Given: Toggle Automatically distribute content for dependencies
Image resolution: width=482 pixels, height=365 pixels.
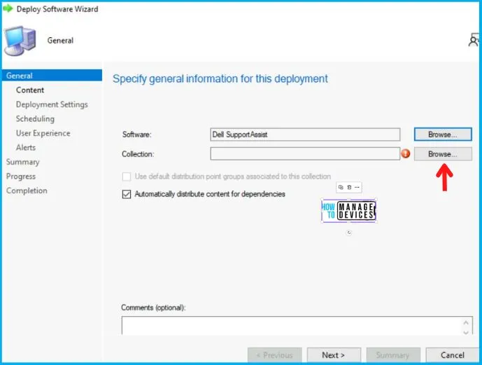Looking at the screenshot, I should click(x=127, y=194).
